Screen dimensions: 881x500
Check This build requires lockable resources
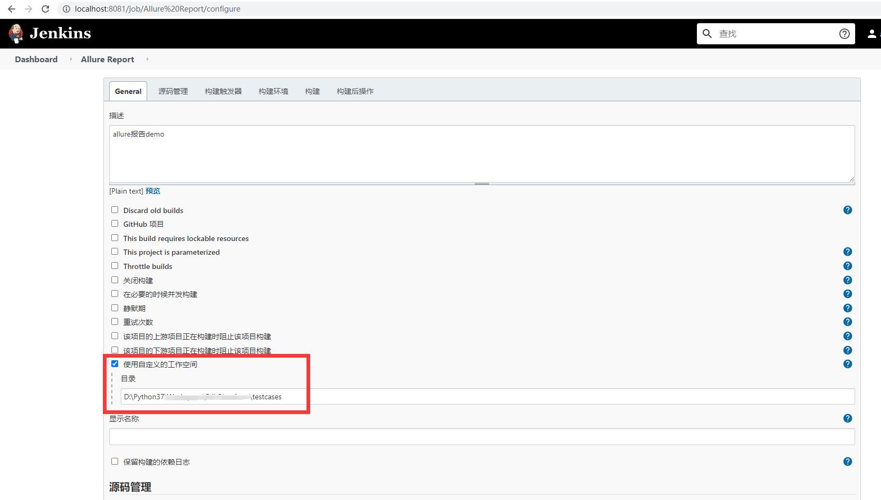tap(114, 238)
